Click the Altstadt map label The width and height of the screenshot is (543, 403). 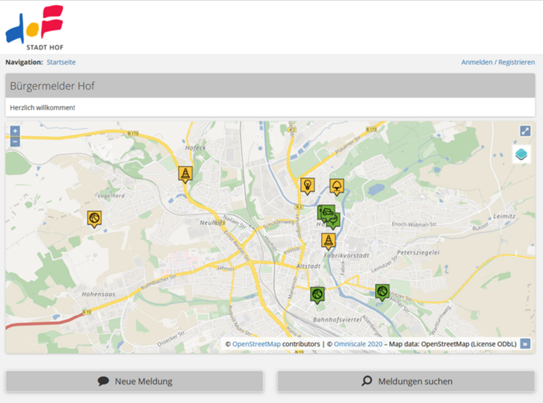308,266
